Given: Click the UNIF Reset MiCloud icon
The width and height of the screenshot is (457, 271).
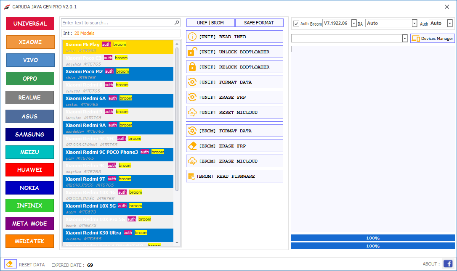Looking at the screenshot, I should pos(192,112).
